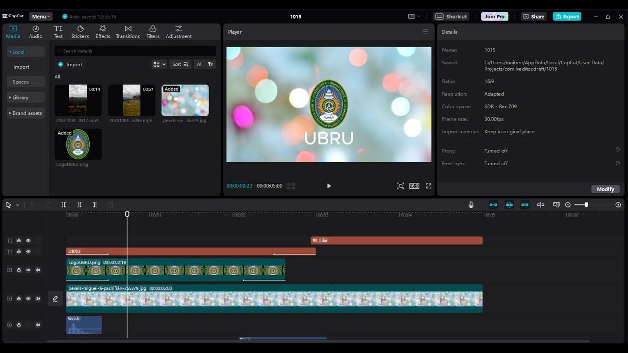Screen dimensions: 628x353
Task: Open the selection tool dropdown arrow
Action: click(18, 205)
